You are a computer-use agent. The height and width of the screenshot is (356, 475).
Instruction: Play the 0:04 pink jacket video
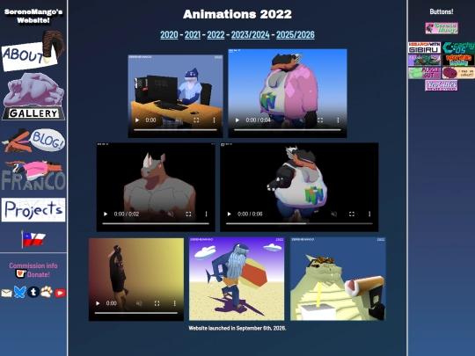tap(237, 120)
